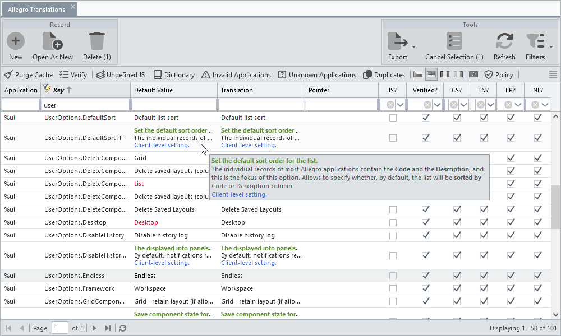Screen dimensions: 561x336
Task: Open the EN? filter dropdown
Action: tap(490, 105)
